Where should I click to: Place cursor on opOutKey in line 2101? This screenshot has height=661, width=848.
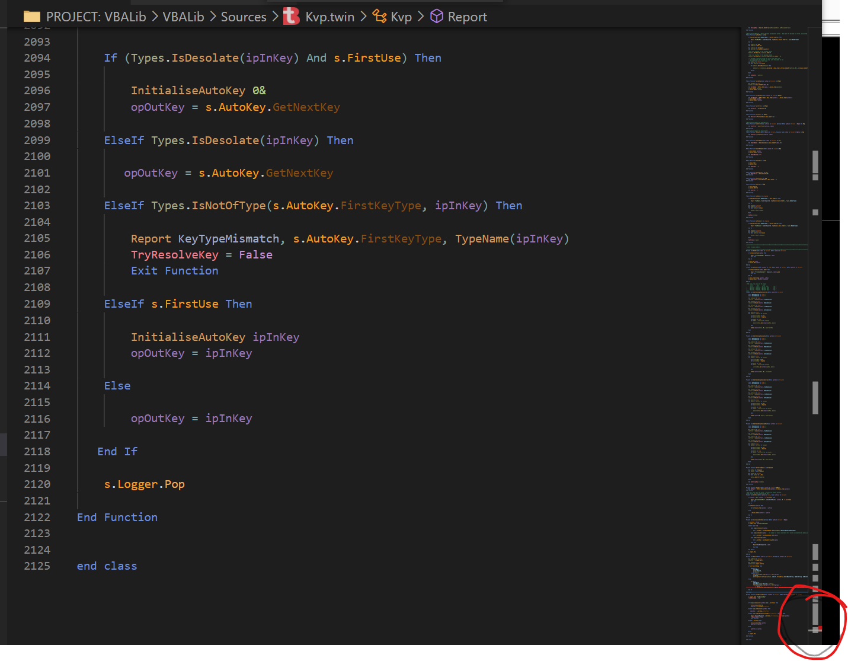(x=151, y=173)
